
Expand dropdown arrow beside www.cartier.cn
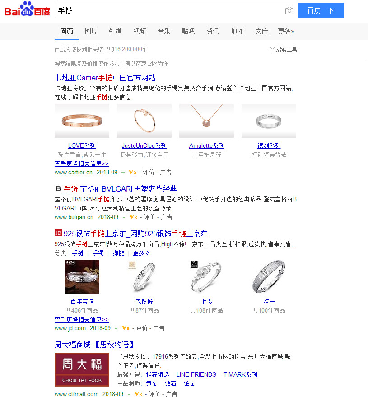[x=123, y=173]
